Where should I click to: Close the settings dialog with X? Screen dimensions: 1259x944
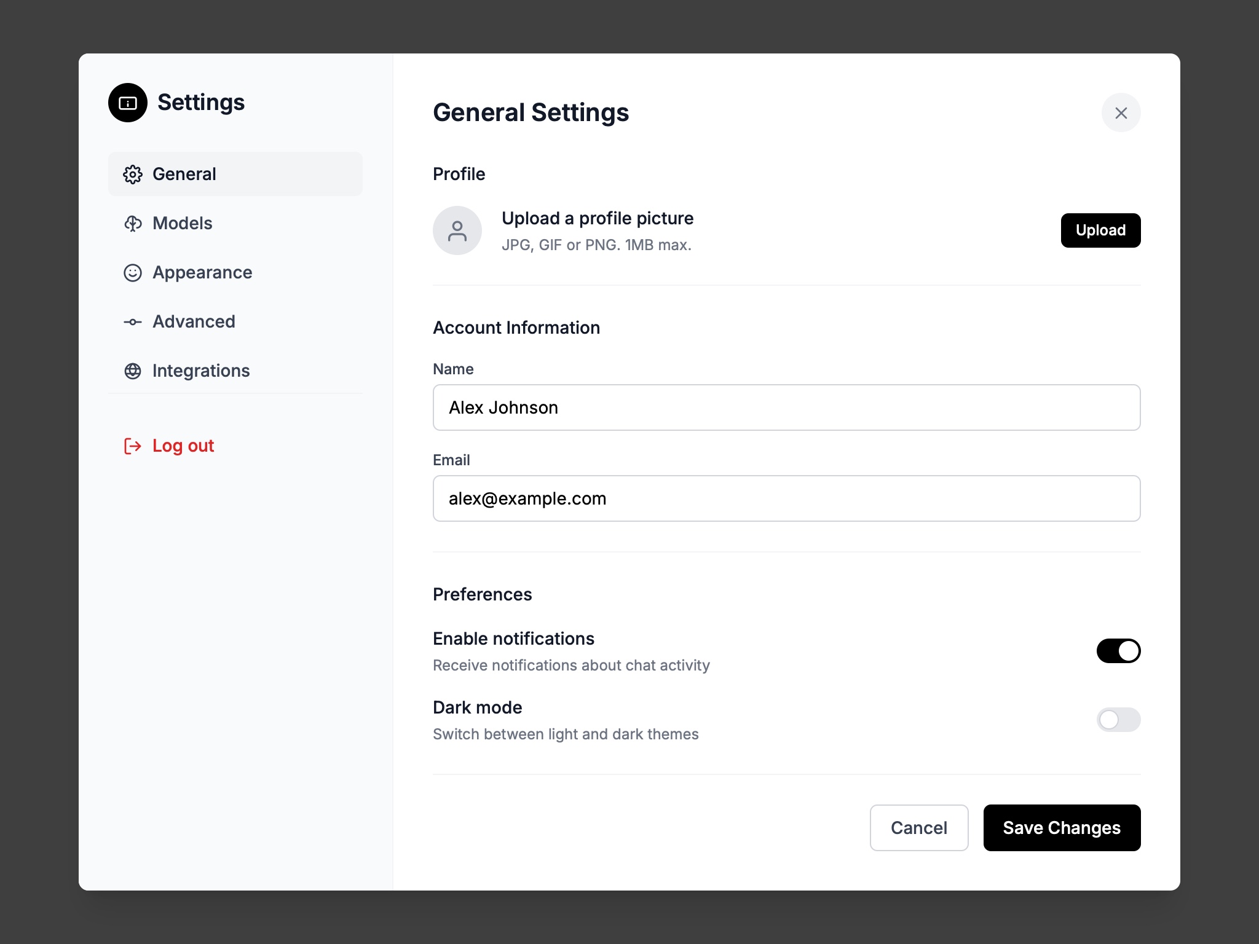(x=1121, y=112)
